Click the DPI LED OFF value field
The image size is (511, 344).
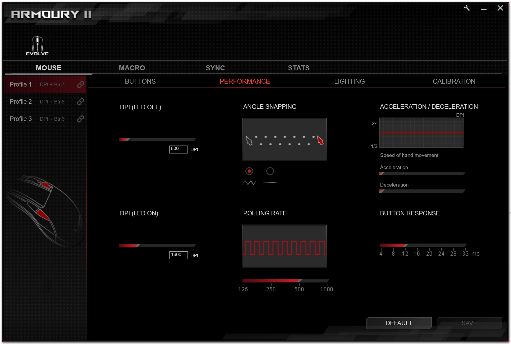[x=178, y=149]
